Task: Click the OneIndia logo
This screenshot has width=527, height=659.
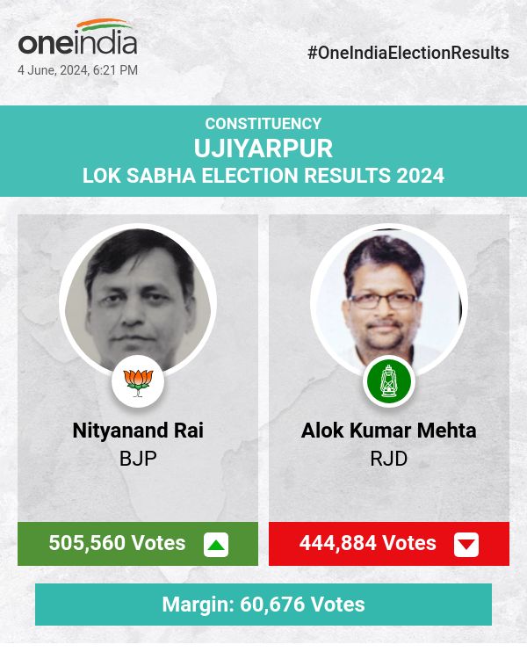Action: coord(77,40)
